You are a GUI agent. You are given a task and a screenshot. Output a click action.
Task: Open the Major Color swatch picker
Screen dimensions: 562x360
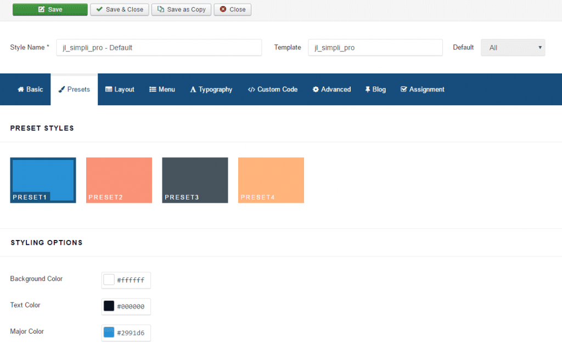pyautogui.click(x=109, y=332)
